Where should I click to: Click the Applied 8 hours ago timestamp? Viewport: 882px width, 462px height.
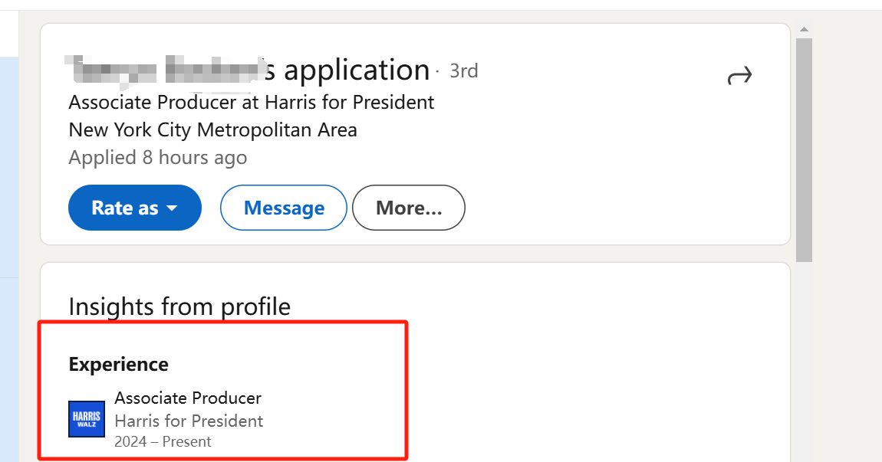tap(157, 157)
